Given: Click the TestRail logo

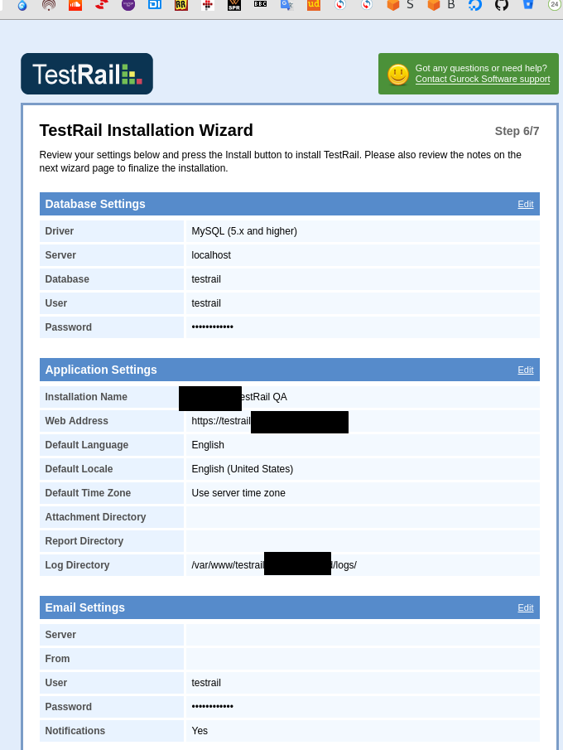Looking at the screenshot, I should point(87,74).
